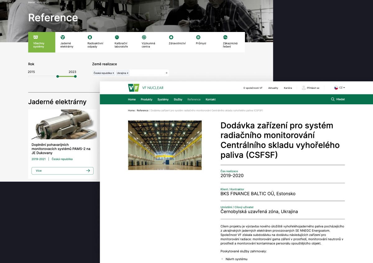Select the Zákaznická řešení icon
Viewport: 373px width, 263px height.
point(225,37)
